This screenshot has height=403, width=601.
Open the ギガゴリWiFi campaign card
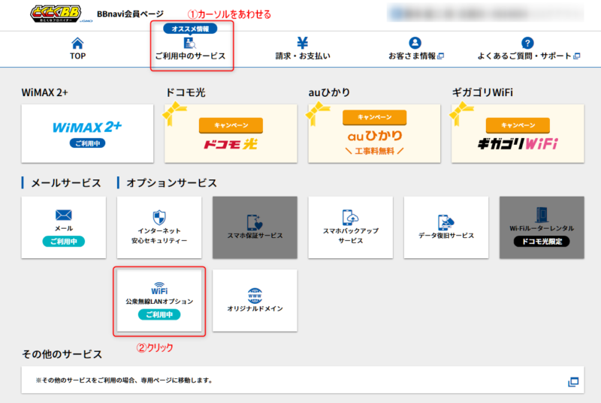coord(518,134)
